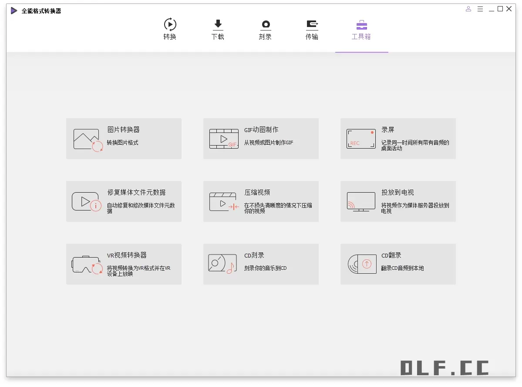
Task: Click the 全能格式转换器 app logo icon
Action: click(14, 11)
